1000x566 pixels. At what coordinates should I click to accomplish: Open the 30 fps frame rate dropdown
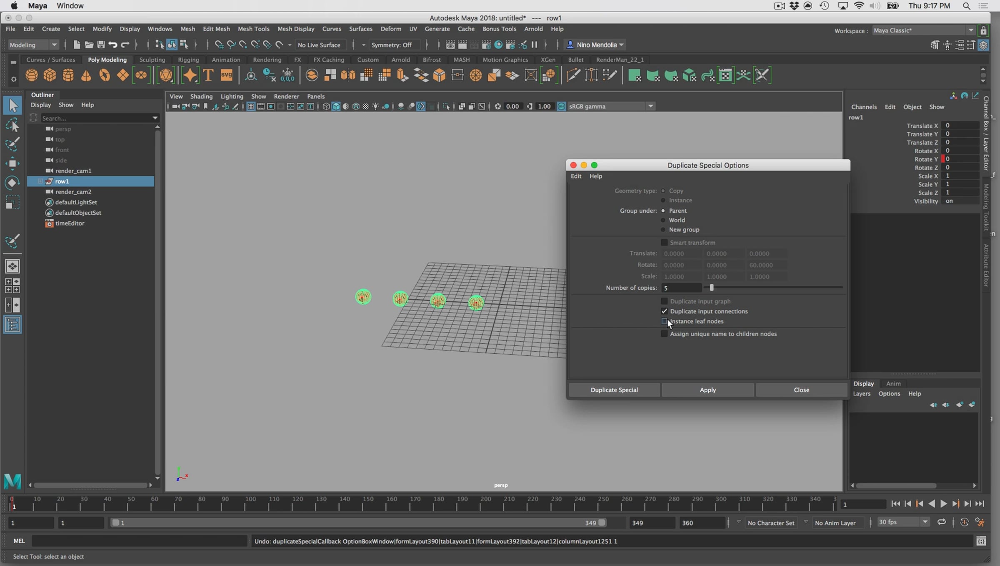tap(925, 522)
